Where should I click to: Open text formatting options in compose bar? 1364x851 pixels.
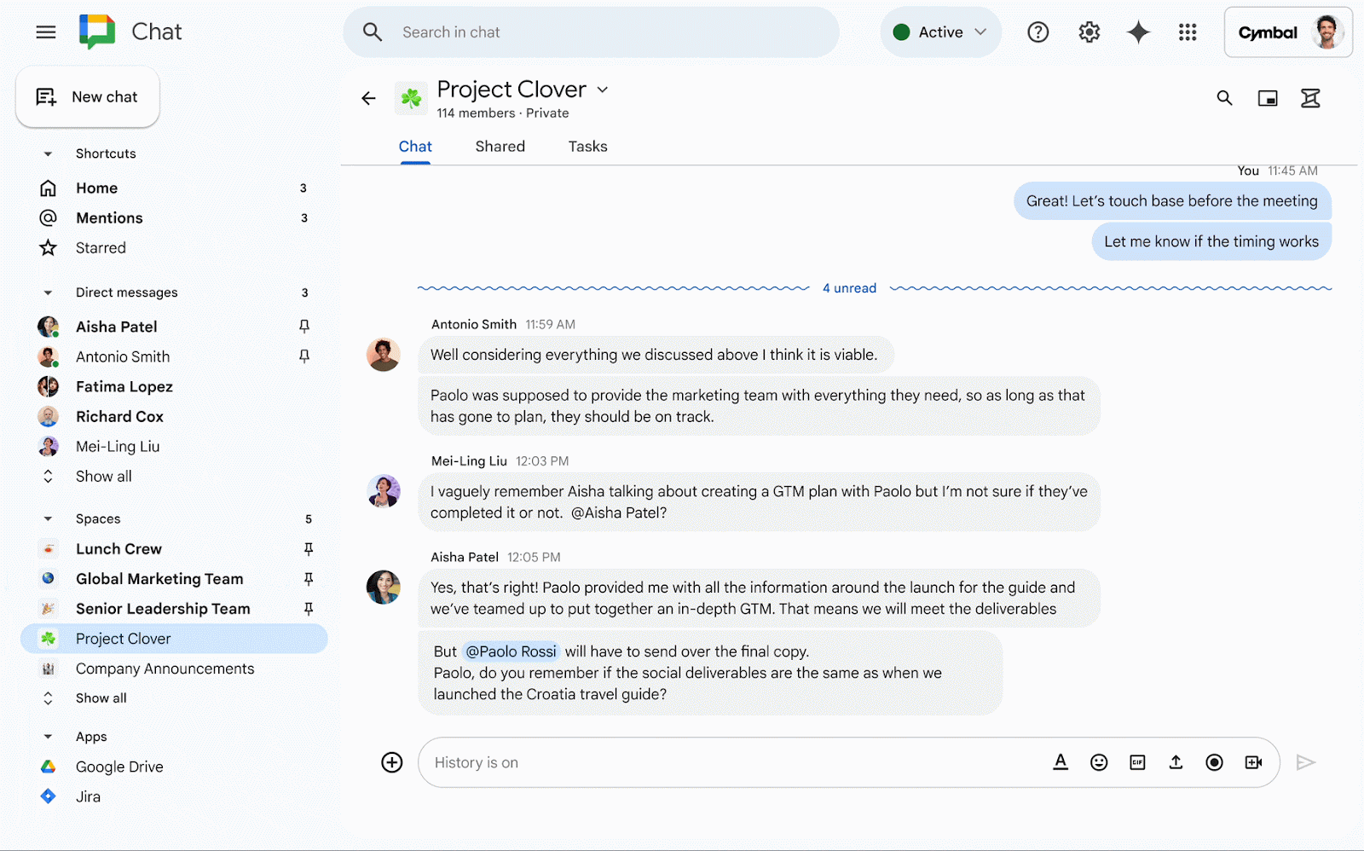pos(1061,762)
